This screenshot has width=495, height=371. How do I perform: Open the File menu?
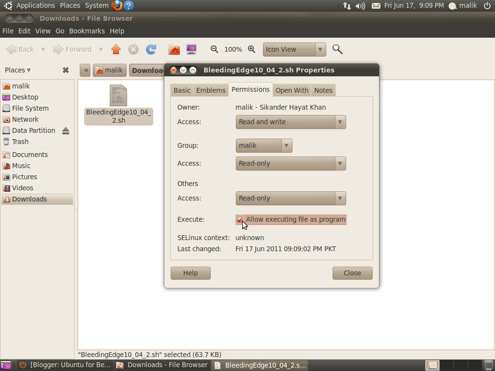(x=8, y=31)
